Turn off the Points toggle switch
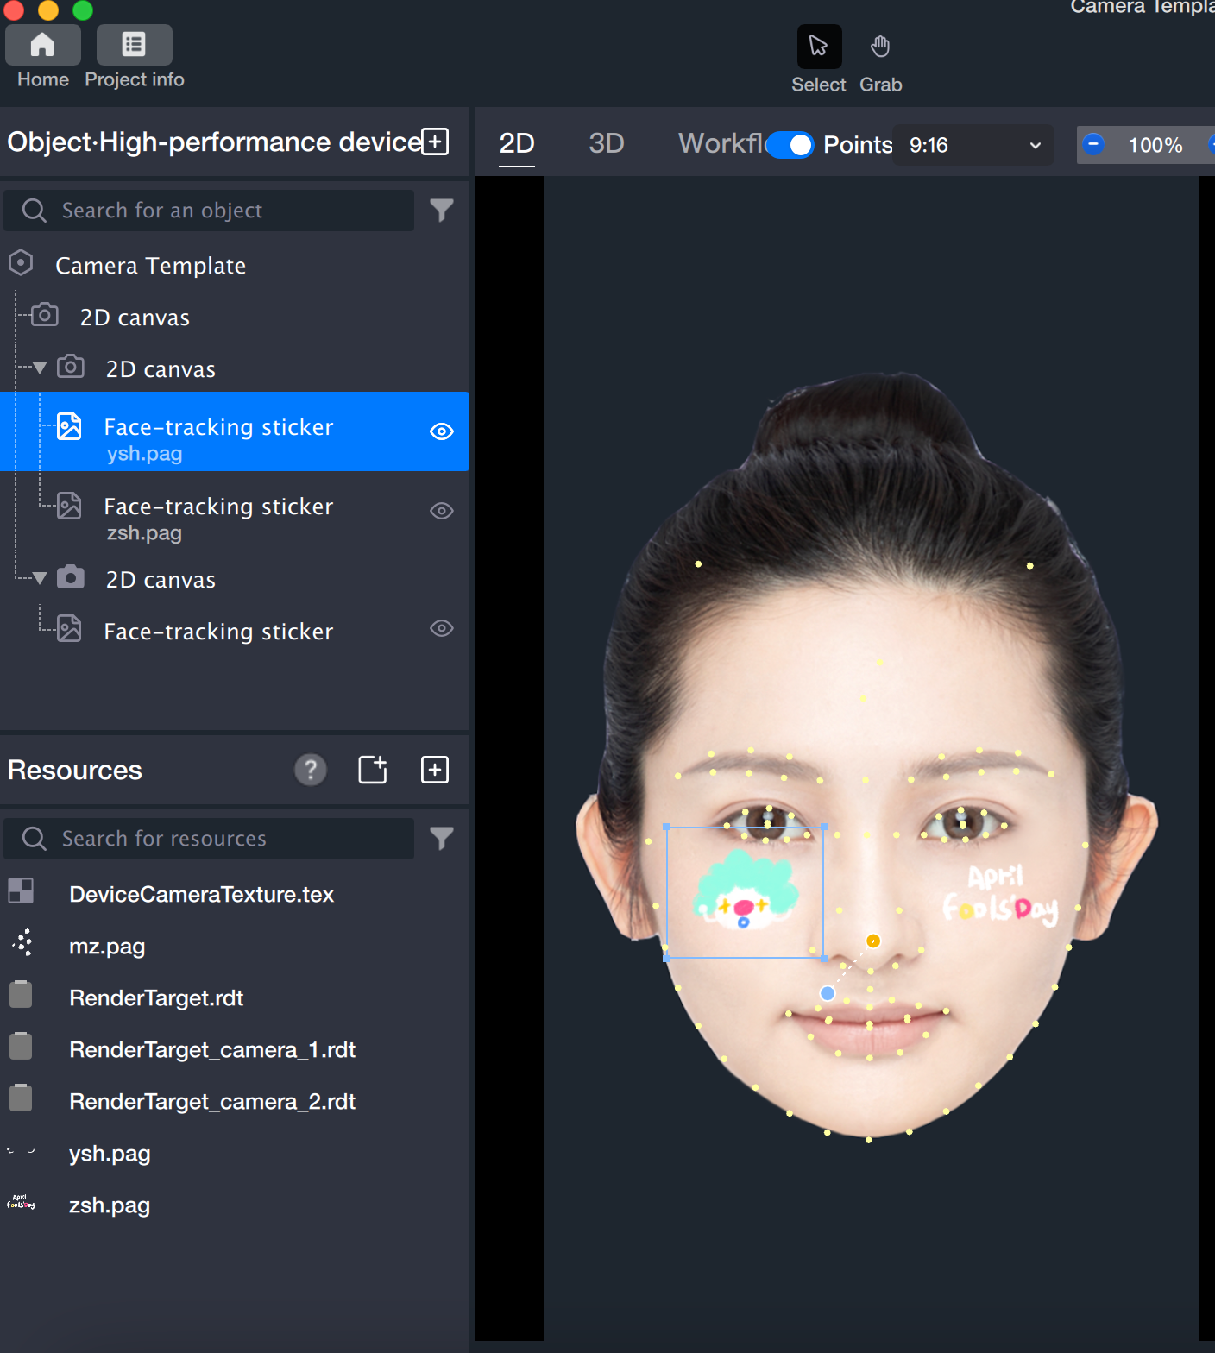The width and height of the screenshot is (1215, 1353). pos(790,145)
